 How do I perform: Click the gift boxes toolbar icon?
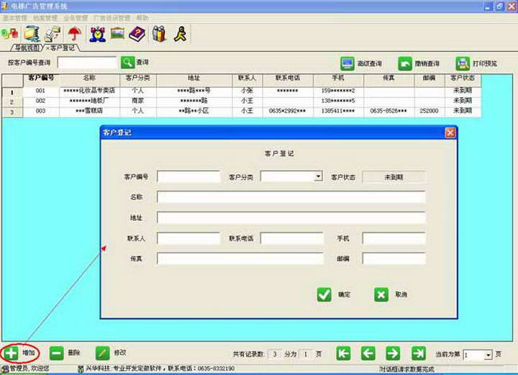tap(159, 34)
